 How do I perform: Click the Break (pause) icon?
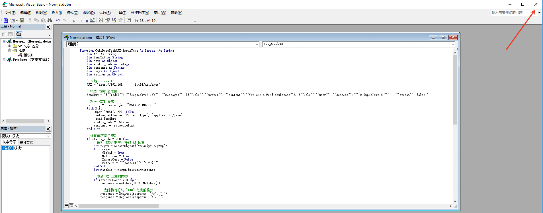point(81,21)
